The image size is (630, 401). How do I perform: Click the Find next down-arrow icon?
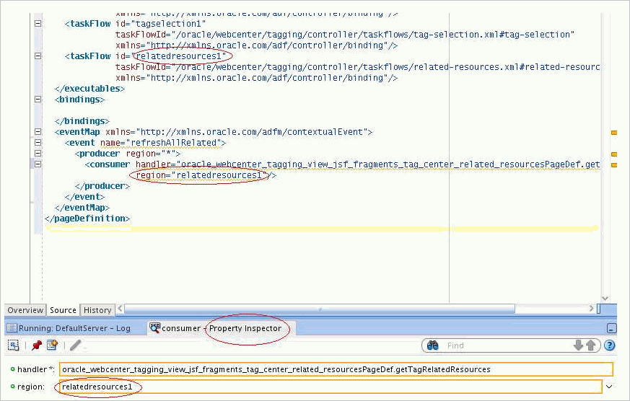578,345
